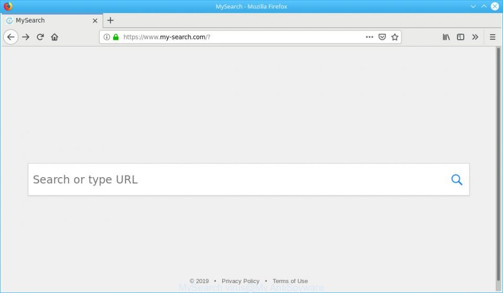Expand more tools overflow chevron
This screenshot has width=503, height=293.
pyautogui.click(x=475, y=37)
